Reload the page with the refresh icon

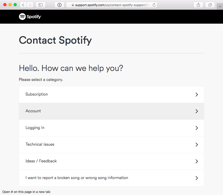tap(154, 5)
